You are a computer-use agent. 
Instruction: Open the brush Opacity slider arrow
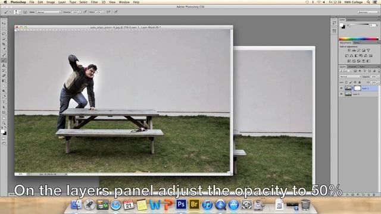point(80,12)
